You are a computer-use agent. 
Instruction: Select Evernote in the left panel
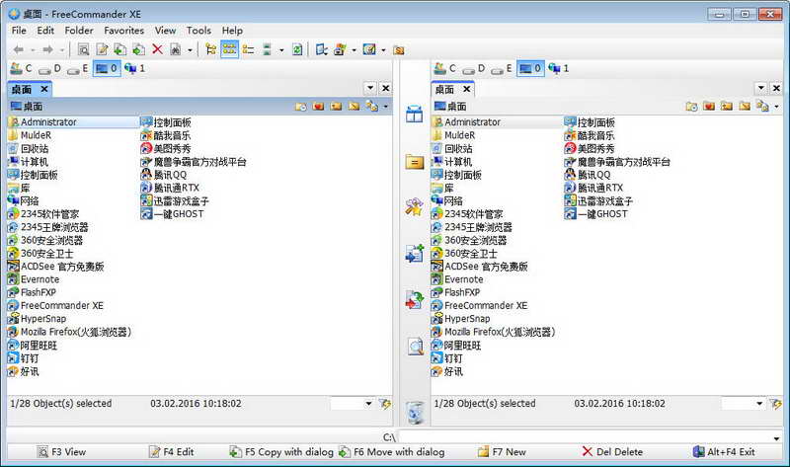coord(34,279)
